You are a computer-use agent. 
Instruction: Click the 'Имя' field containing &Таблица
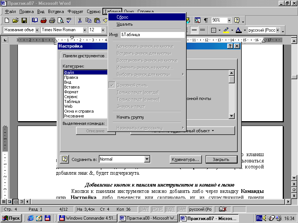tap(152, 35)
